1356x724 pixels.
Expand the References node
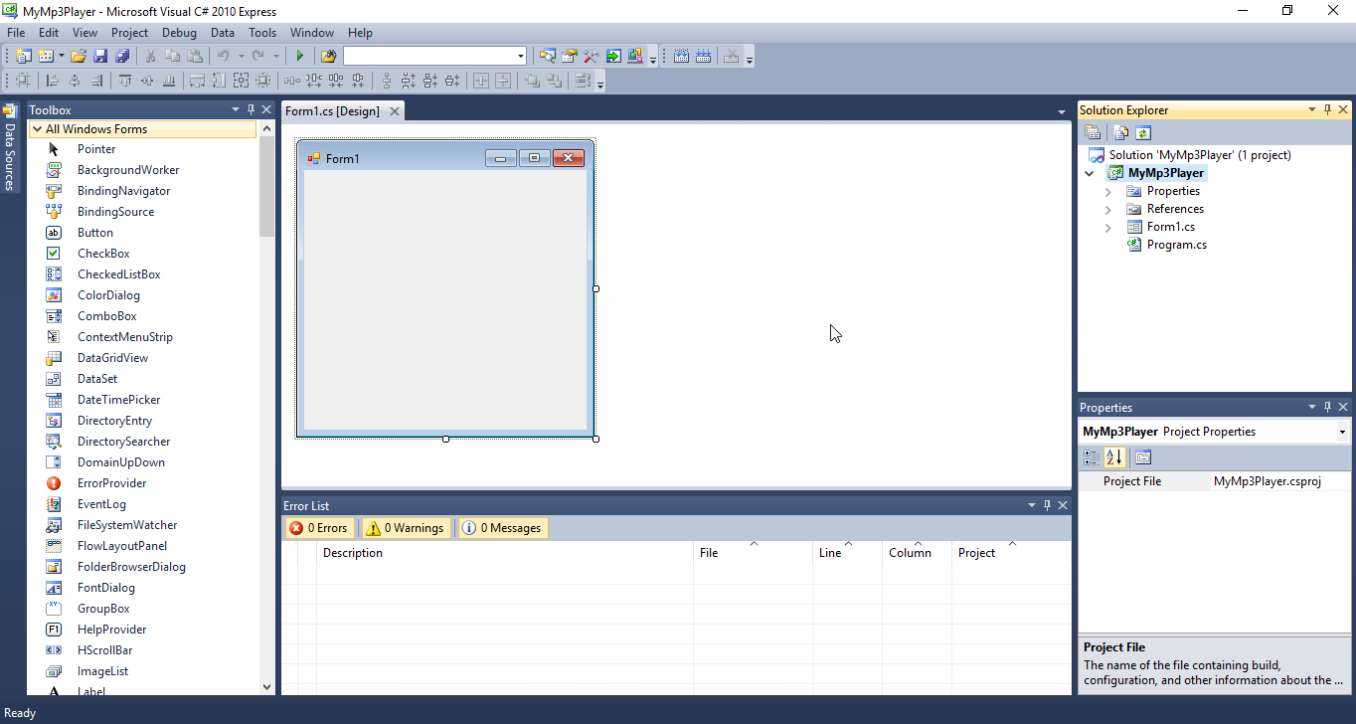[x=1108, y=209]
